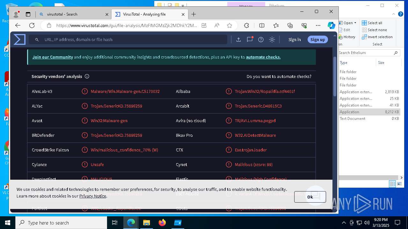
Task: Open the browser apps grid icon in address bar
Action: [204, 25]
